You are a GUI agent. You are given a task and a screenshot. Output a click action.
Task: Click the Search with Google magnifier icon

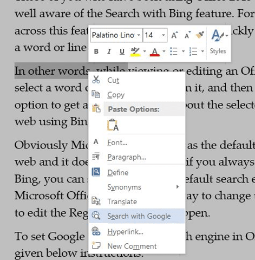click(96, 216)
